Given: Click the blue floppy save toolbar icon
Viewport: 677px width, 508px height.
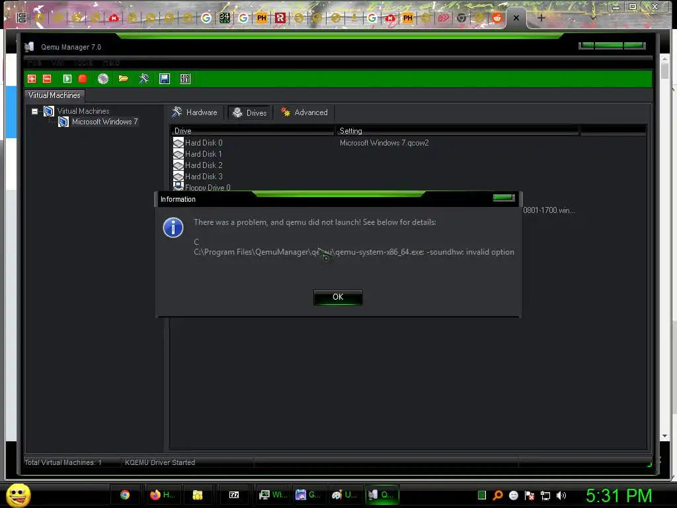Looking at the screenshot, I should pyautogui.click(x=165, y=79).
